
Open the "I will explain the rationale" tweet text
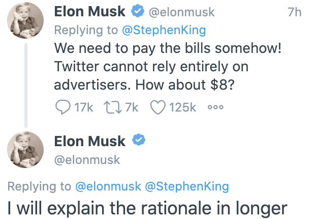pos(147,208)
